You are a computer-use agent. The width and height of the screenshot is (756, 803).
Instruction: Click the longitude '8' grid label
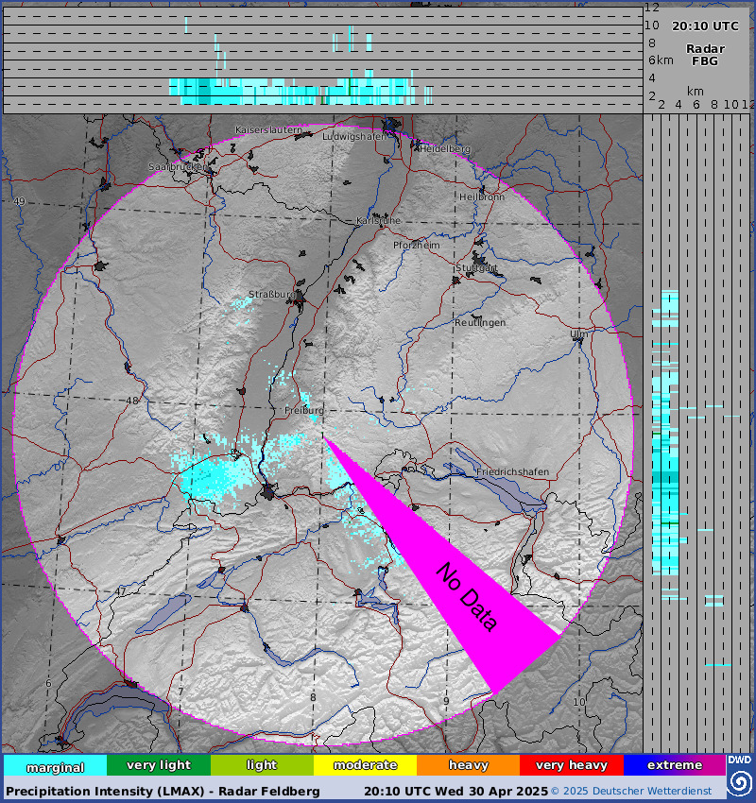click(x=314, y=697)
